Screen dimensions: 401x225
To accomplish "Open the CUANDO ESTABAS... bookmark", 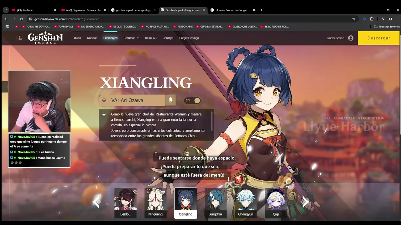I will click(209, 27).
